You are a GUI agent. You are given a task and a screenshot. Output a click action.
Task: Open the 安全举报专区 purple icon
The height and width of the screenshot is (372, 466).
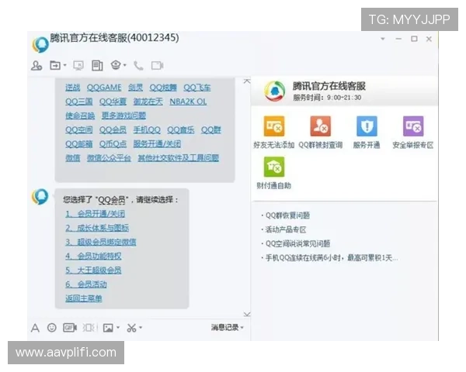413,126
